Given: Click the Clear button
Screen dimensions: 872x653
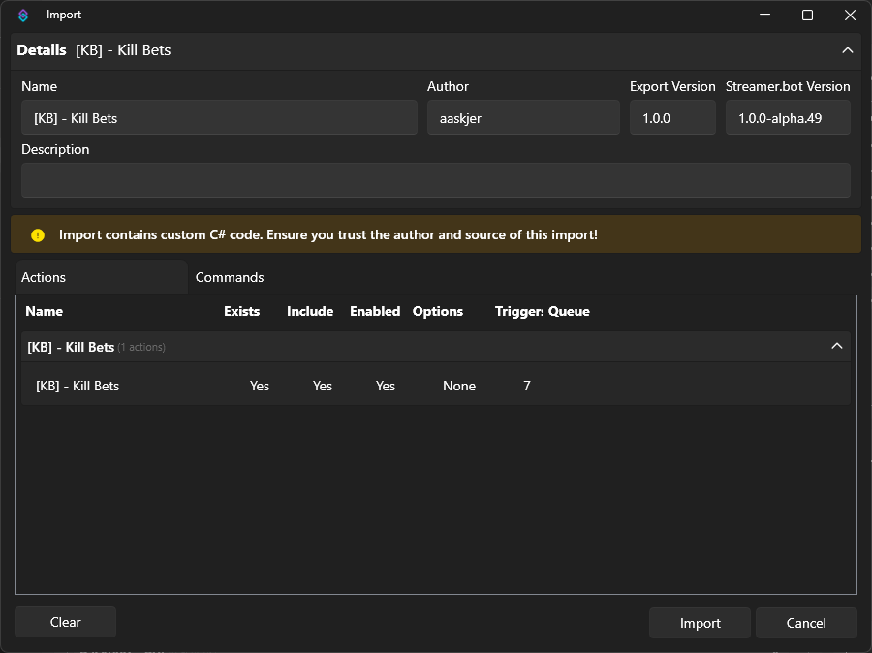Looking at the screenshot, I should (x=66, y=622).
